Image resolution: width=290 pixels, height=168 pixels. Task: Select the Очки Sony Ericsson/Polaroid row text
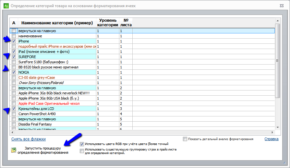pos(41,83)
